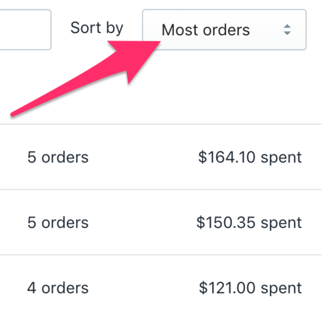Click the Sort by label
The image size is (329, 311).
point(96,27)
